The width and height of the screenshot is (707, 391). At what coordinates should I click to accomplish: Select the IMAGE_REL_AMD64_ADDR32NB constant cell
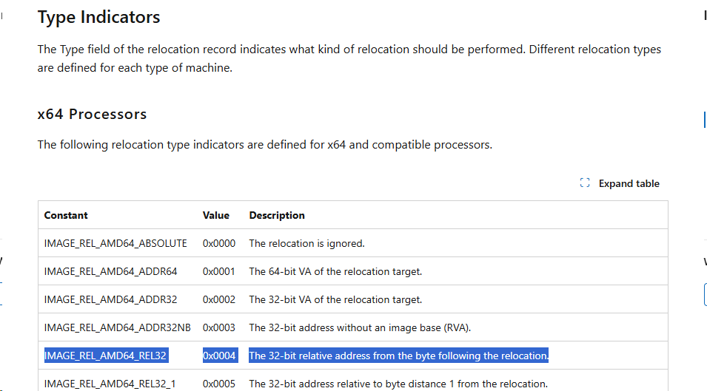point(117,327)
